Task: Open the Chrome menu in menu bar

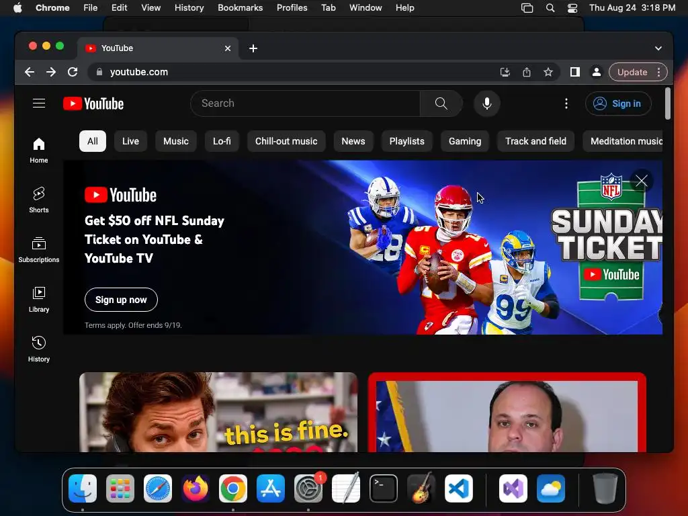Action: [52, 7]
